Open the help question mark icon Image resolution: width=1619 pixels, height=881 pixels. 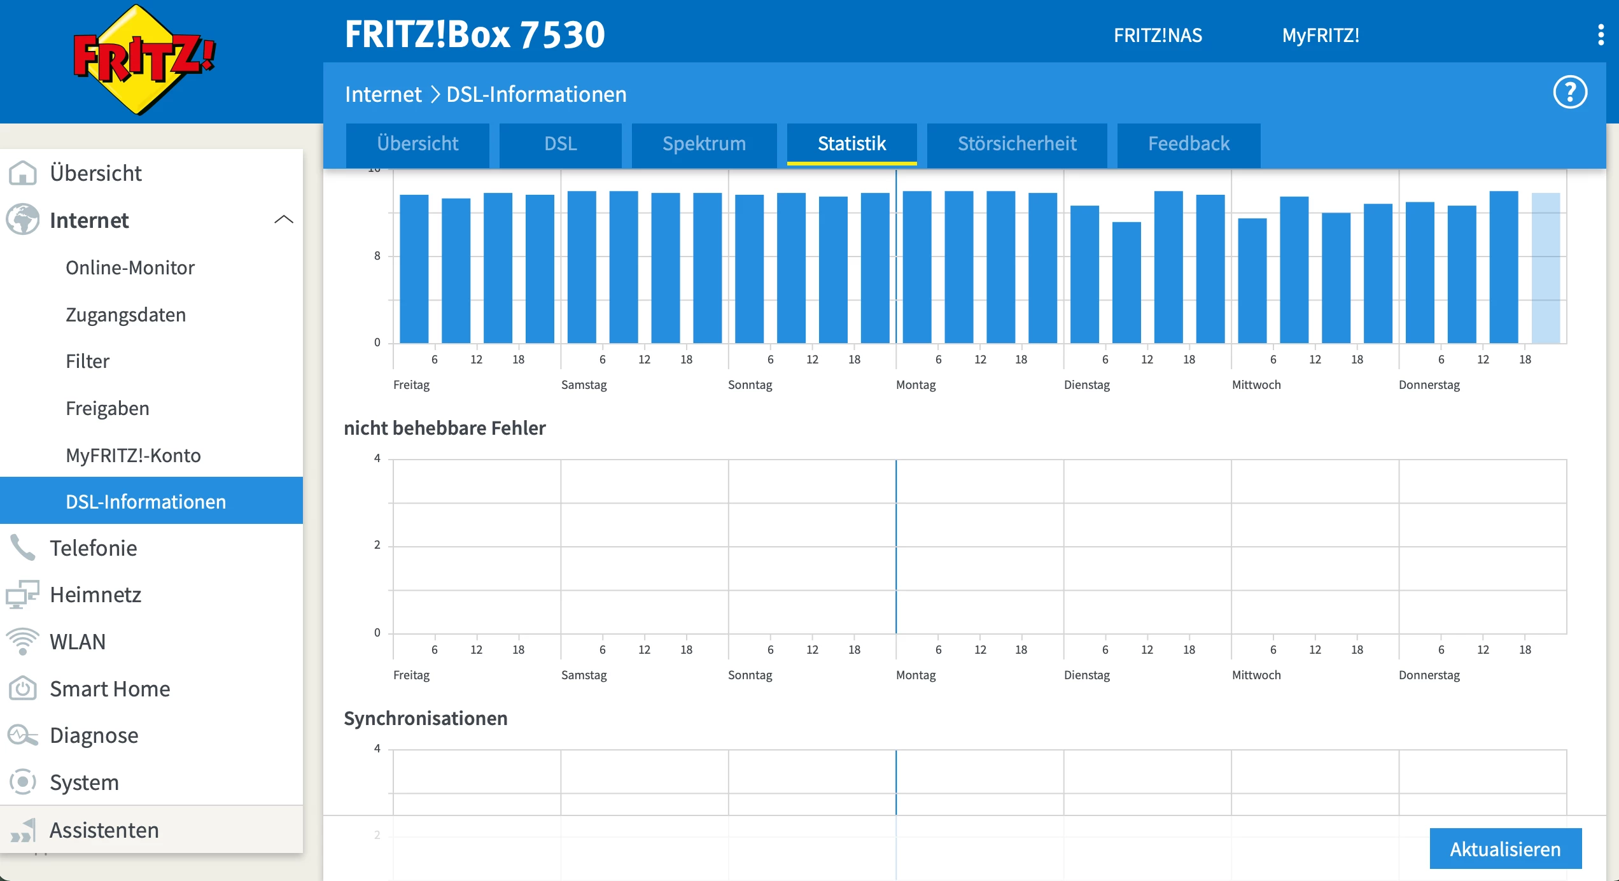(1569, 93)
